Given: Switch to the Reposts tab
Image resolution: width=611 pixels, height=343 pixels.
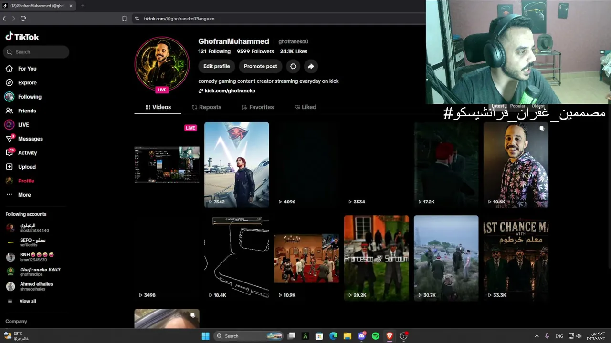Looking at the screenshot, I should [x=206, y=107].
